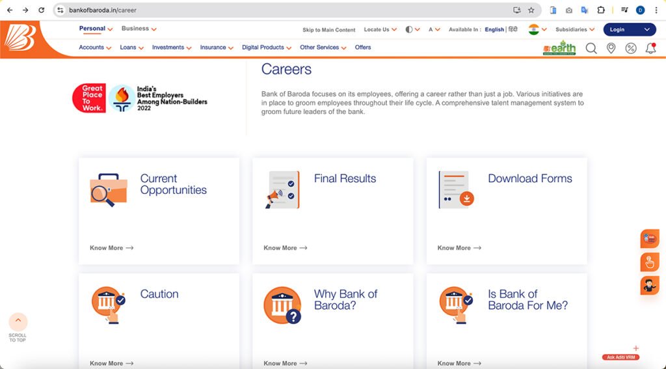The image size is (666, 369).
Task: Open the Digital Products menu
Action: (267, 48)
